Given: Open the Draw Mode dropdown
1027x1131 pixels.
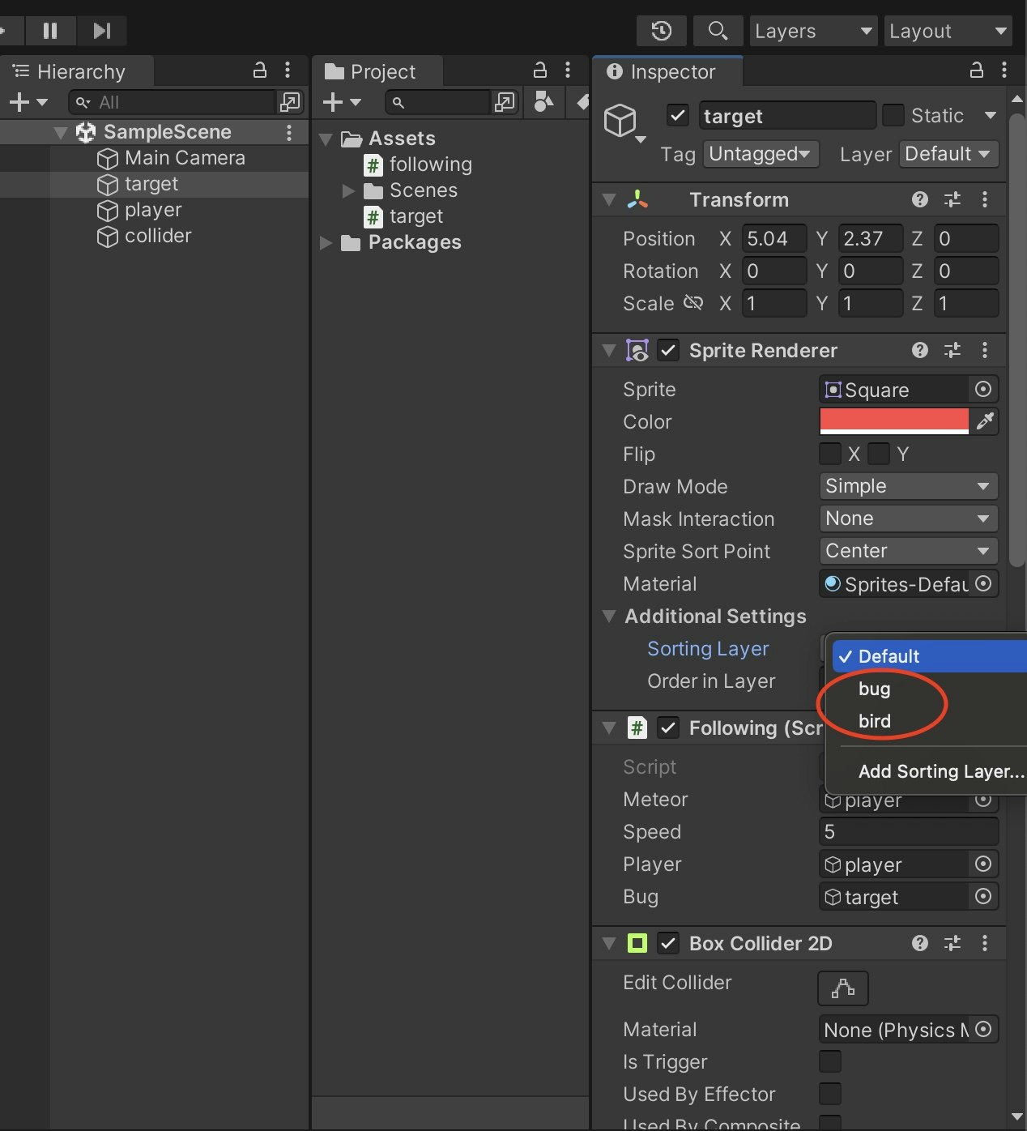Looking at the screenshot, I should pyautogui.click(x=908, y=486).
